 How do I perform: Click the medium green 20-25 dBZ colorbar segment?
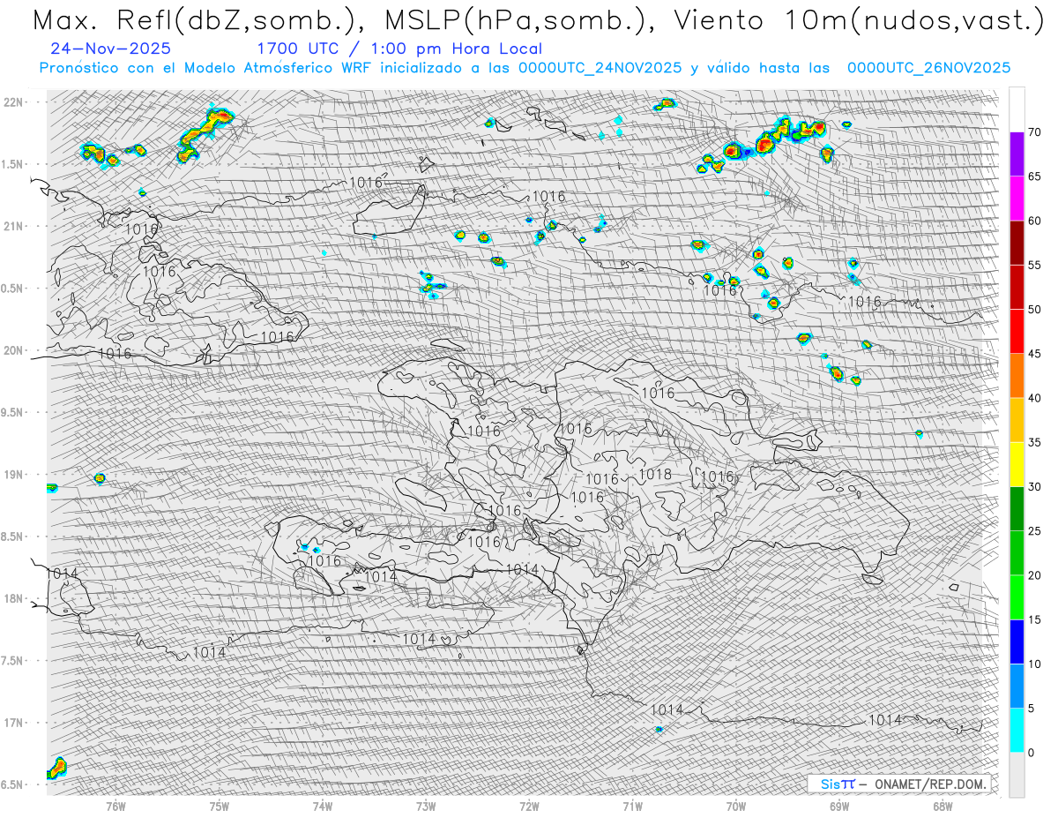1017,553
